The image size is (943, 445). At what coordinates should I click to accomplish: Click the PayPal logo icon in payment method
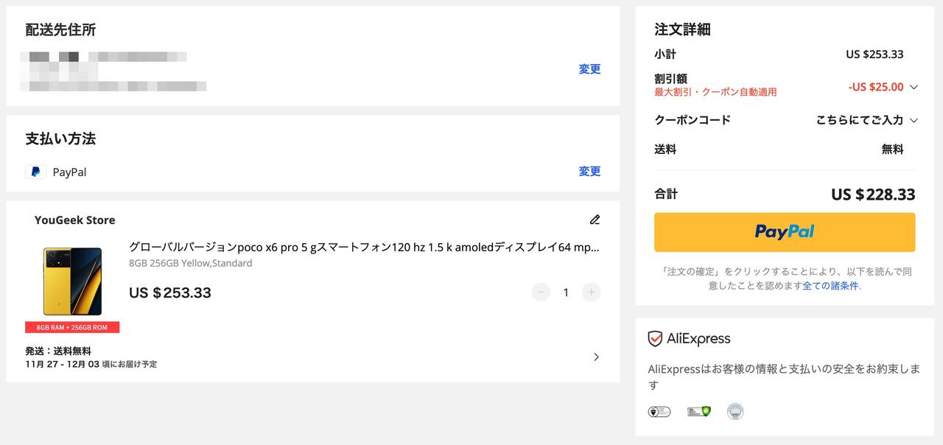(35, 172)
